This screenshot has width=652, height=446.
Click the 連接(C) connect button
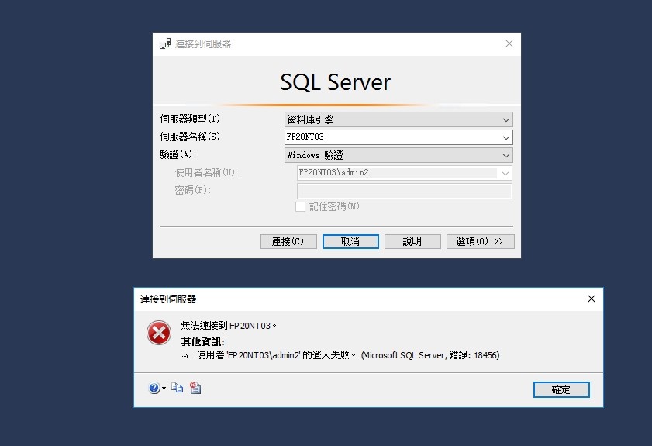pyautogui.click(x=288, y=241)
